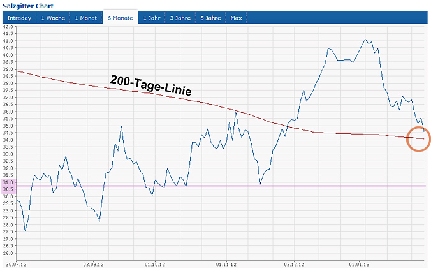This screenshot has height=271, width=431.
Task: Click the 34.0 price axis label
Action: coord(8,140)
